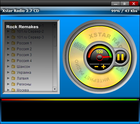Expand the Россия 3 folder arrow
140x124 pixels.
[8, 55]
